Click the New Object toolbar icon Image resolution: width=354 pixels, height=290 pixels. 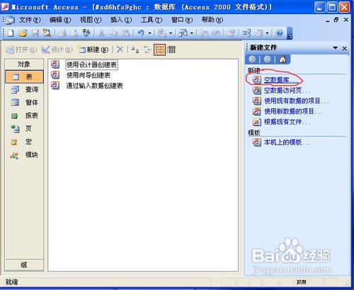point(259,33)
